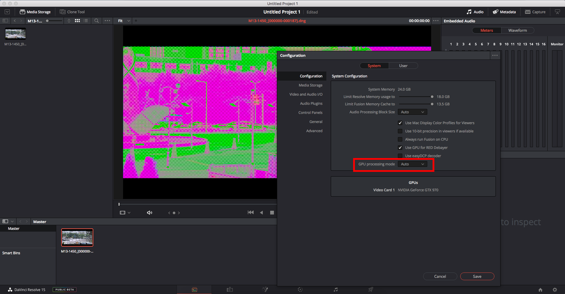
Task: Open the viewer Fit zoom dropdown
Action: tap(124, 21)
